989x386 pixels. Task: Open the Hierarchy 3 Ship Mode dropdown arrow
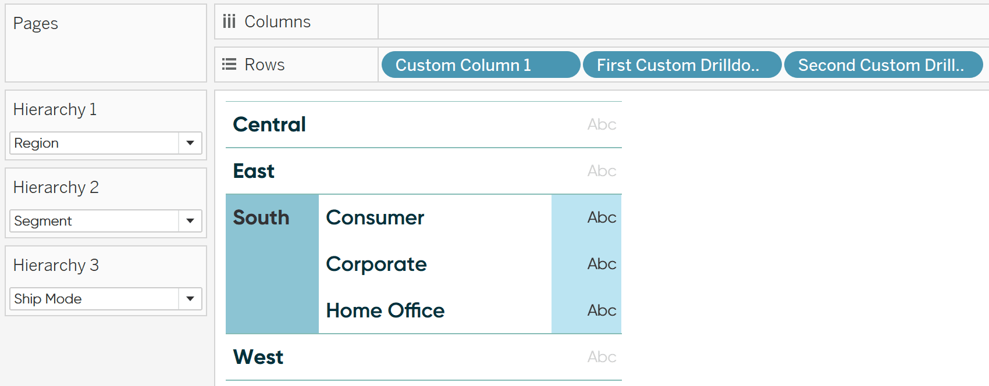(x=190, y=299)
